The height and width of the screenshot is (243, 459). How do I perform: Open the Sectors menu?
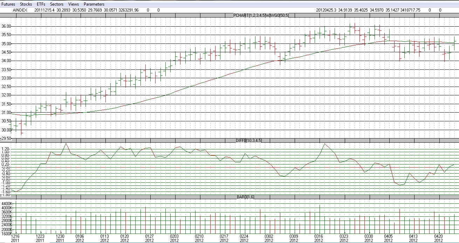pyautogui.click(x=56, y=4)
